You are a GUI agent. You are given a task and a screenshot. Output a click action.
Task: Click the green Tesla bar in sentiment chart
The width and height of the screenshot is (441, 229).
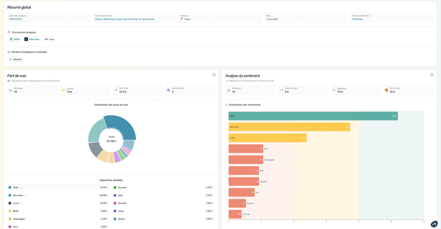click(x=313, y=116)
